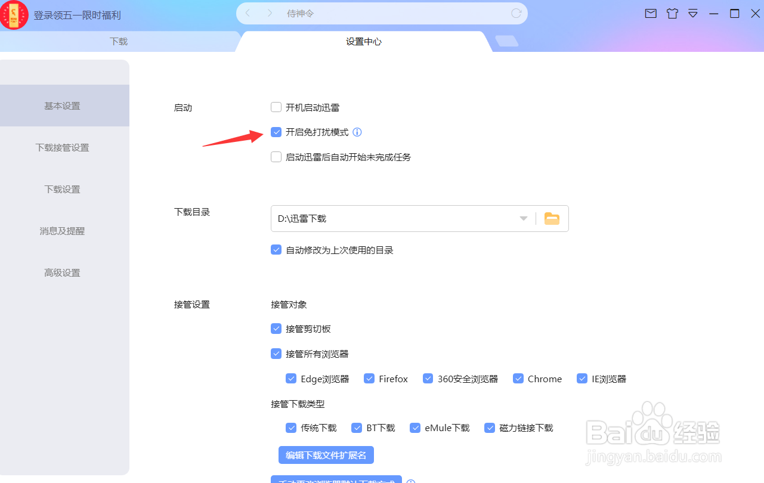The image size is (764, 483).
Task: Click the 编辑下载文件扩展名 button
Action: (326, 455)
